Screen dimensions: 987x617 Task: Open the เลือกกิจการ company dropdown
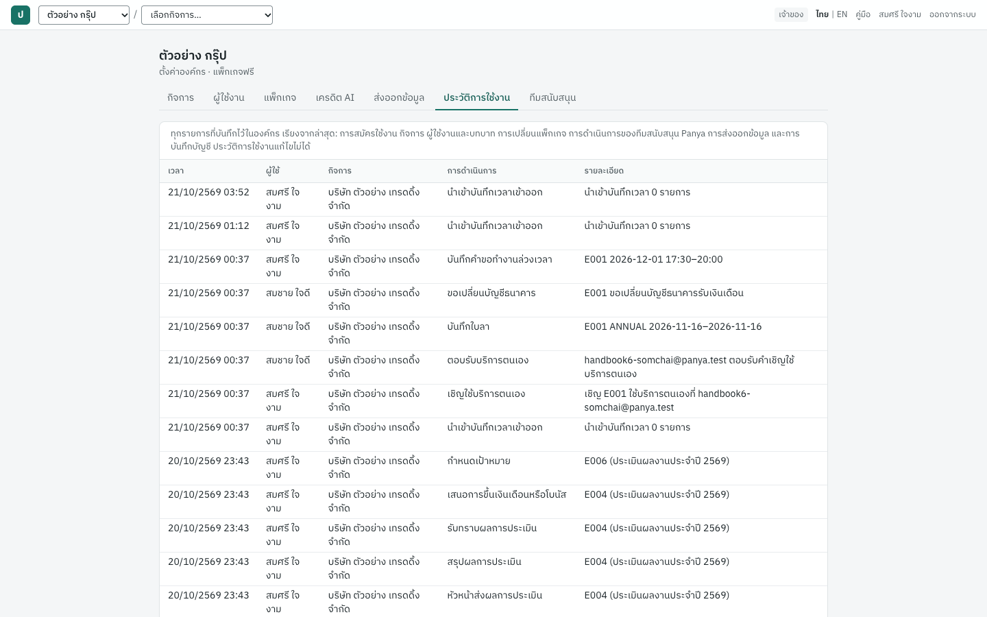(x=207, y=15)
